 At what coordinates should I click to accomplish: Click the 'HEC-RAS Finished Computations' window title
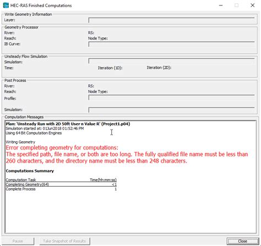[x=41, y=5]
